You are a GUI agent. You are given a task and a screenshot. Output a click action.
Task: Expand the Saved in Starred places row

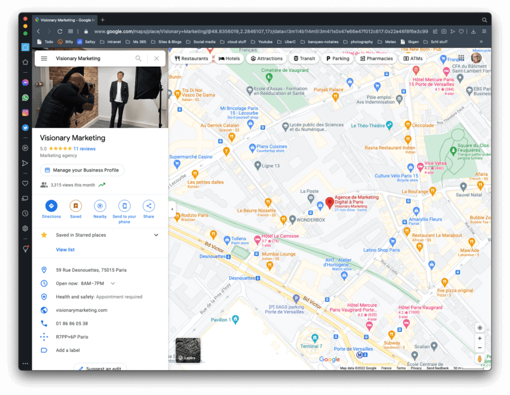pyautogui.click(x=100, y=235)
